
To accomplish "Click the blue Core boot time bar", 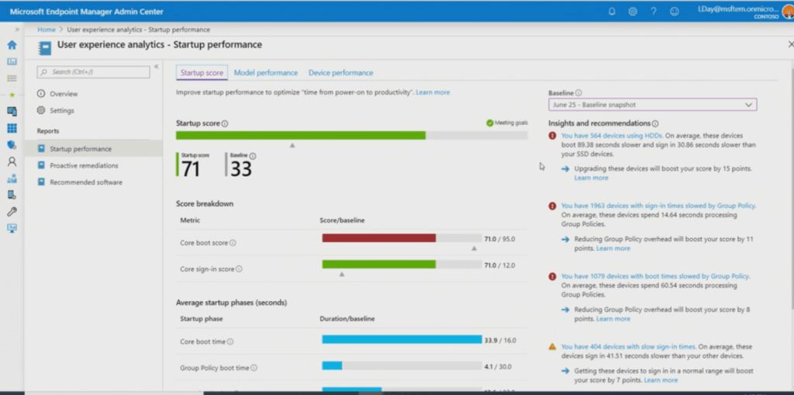I will [402, 340].
